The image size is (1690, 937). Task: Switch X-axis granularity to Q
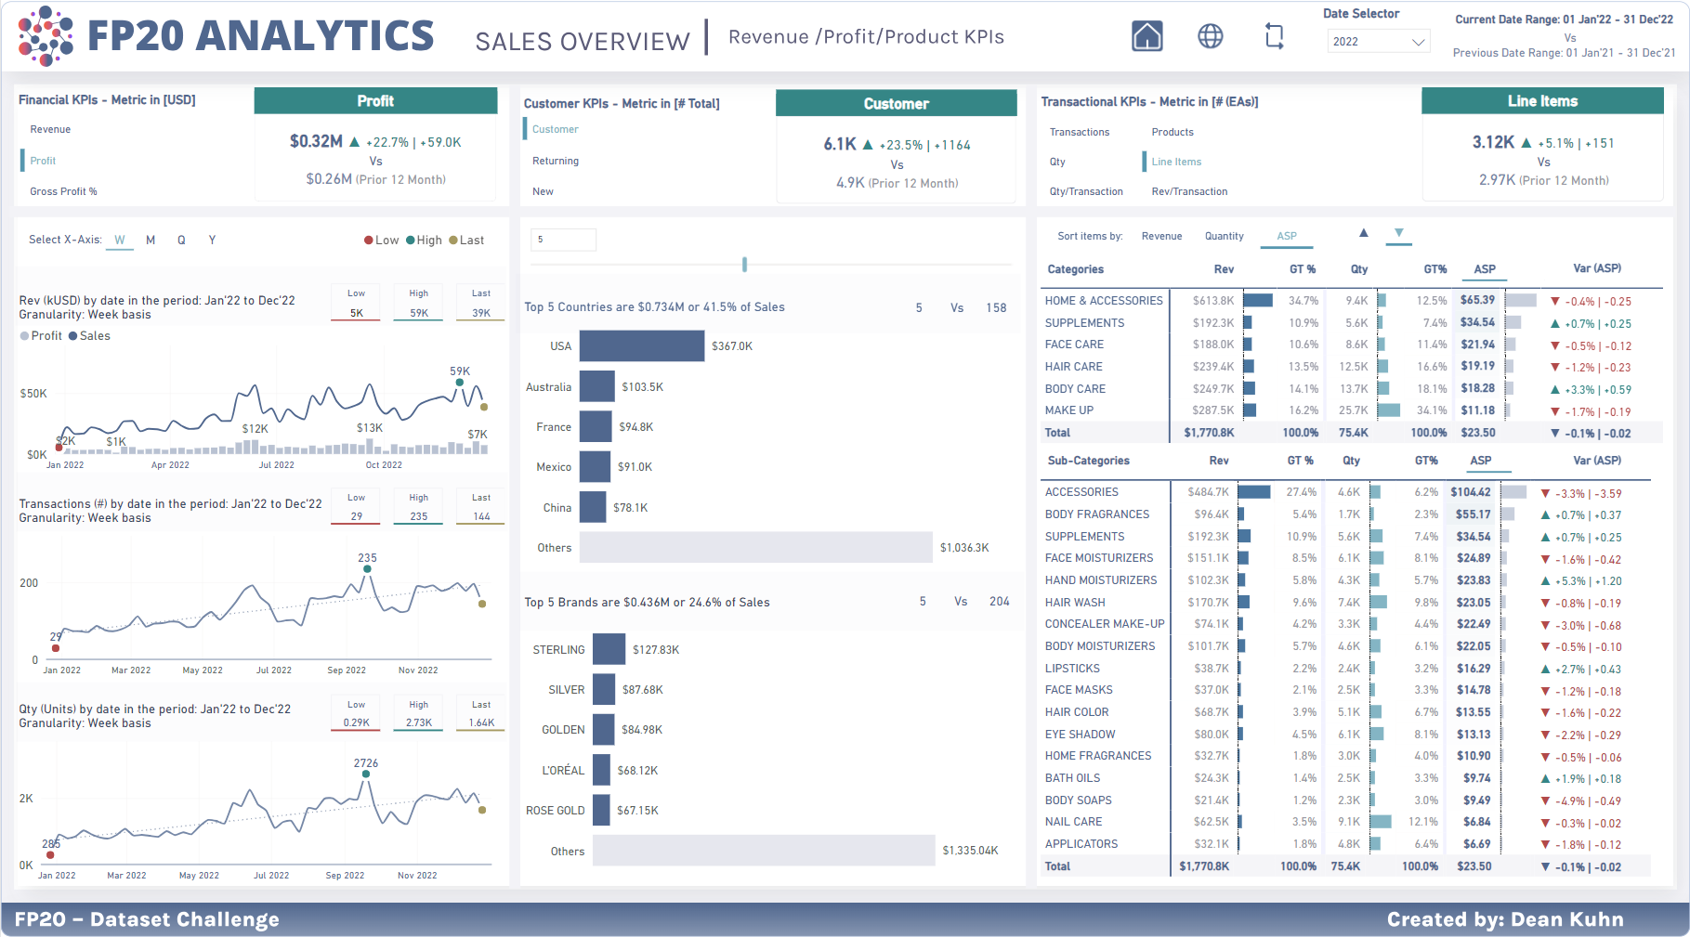click(181, 241)
